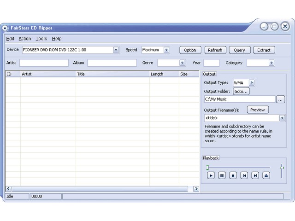
Task: Click the Refresh button
Action: coord(215,50)
